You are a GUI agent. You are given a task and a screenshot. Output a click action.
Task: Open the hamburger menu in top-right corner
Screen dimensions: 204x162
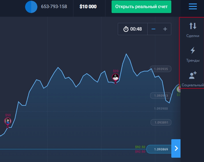coord(193,6)
